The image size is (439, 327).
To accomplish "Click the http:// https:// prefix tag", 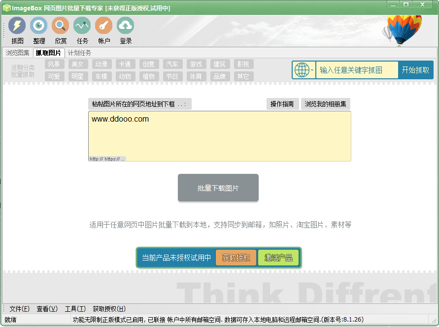I will [107, 159].
